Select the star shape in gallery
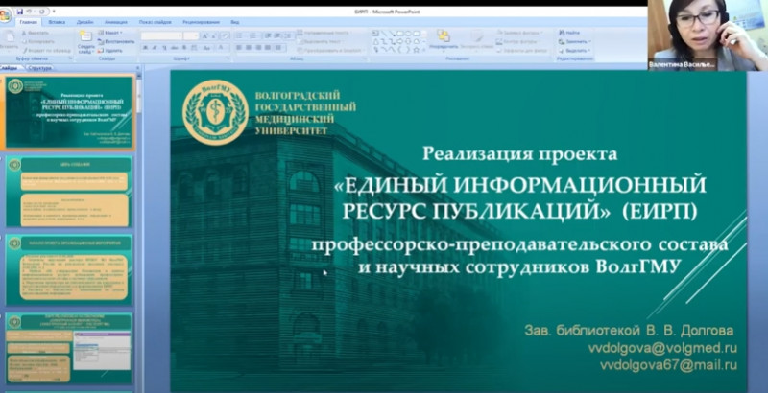The image size is (768, 393). point(417,50)
